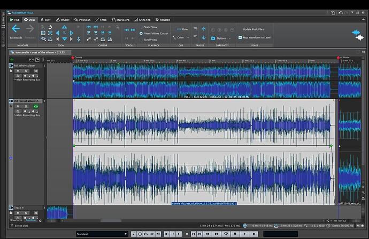Screen dimensions: 369x239
Task: Open the Color dropdown in Clip group
Action: pyautogui.click(x=181, y=37)
